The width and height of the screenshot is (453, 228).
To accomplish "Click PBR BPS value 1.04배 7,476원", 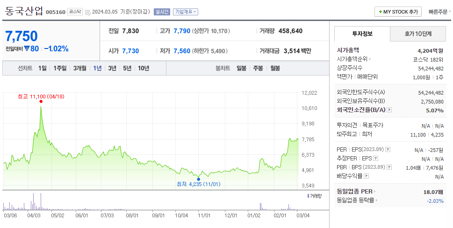I will 424,168.
